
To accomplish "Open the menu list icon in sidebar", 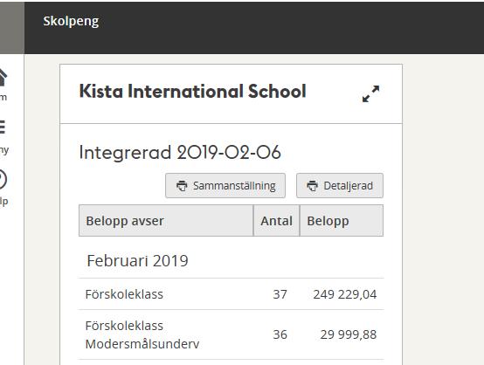I will pyautogui.click(x=3, y=127).
